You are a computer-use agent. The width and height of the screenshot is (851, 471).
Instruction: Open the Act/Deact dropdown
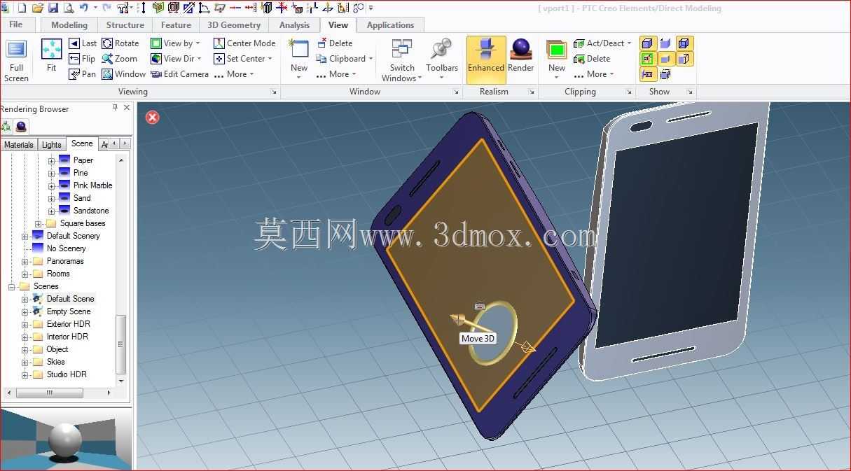(602, 43)
